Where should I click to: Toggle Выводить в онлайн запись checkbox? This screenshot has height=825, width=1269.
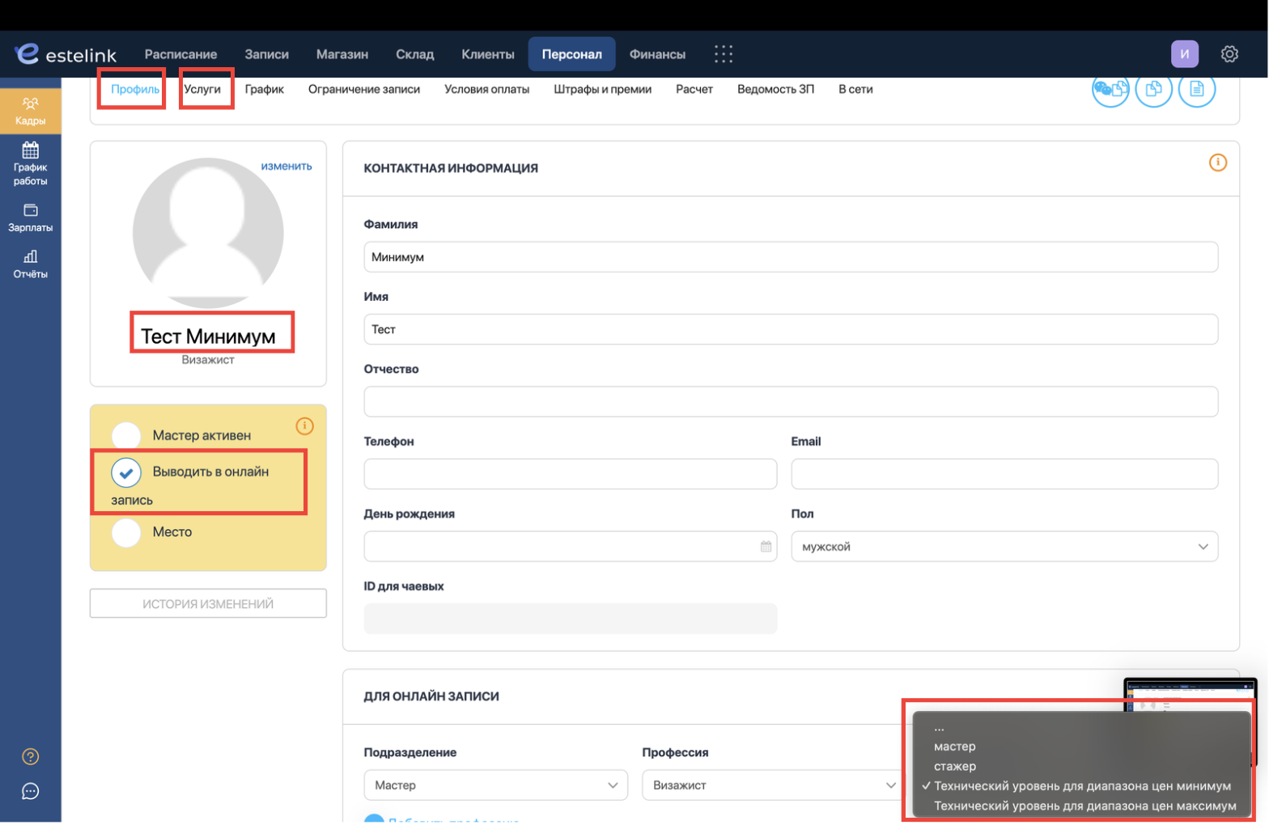[126, 472]
